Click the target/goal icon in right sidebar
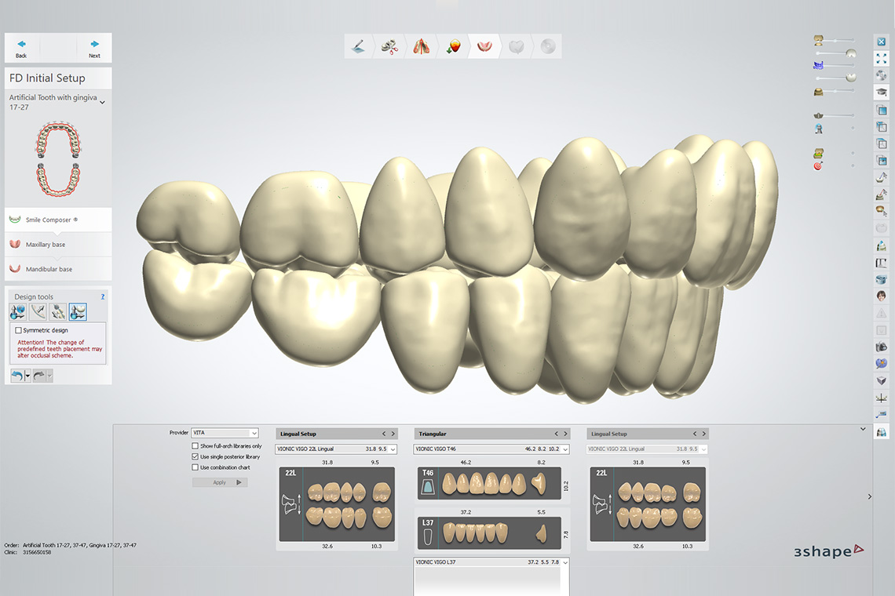 [x=818, y=165]
